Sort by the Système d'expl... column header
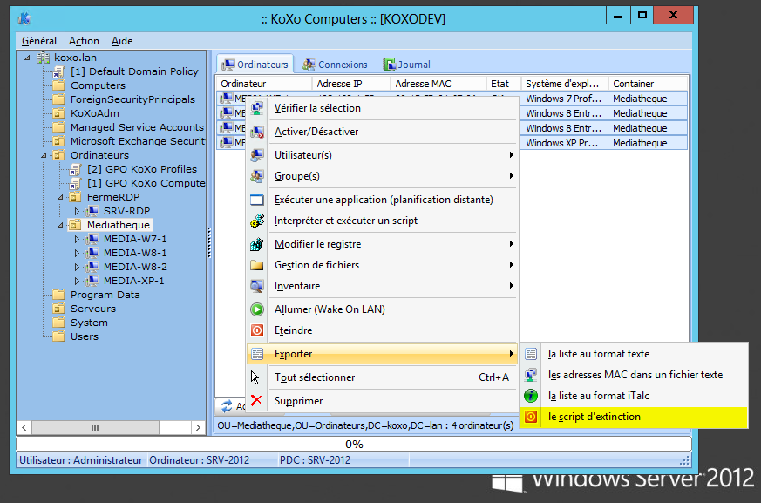The image size is (761, 503). click(565, 84)
